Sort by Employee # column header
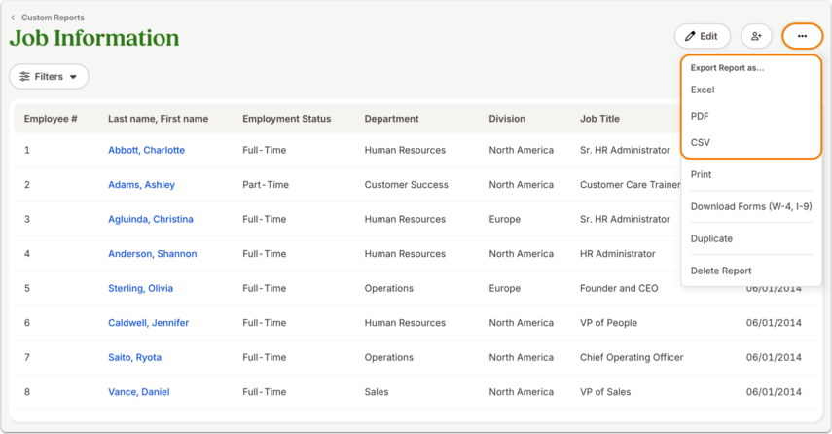Screen dimensions: 832x434 (x=51, y=119)
